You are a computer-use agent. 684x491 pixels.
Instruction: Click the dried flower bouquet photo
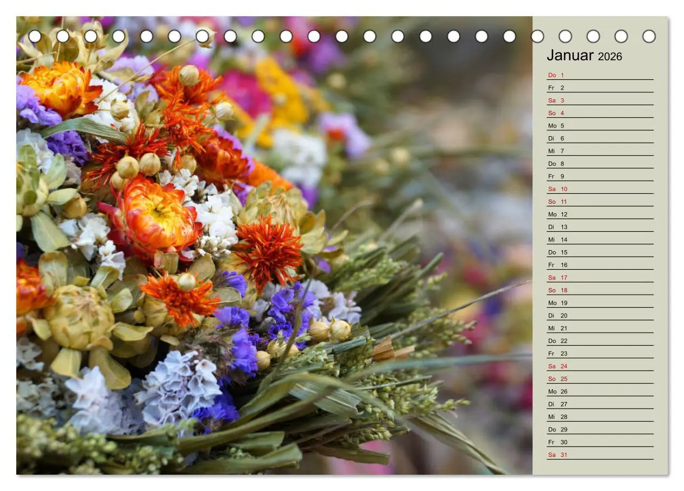(x=274, y=245)
